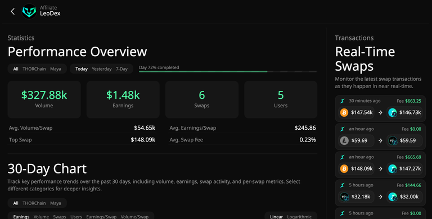Image resolution: width=432 pixels, height=219 pixels.
Task: Filter 30-Day Chart by Maya
Action: point(55,203)
